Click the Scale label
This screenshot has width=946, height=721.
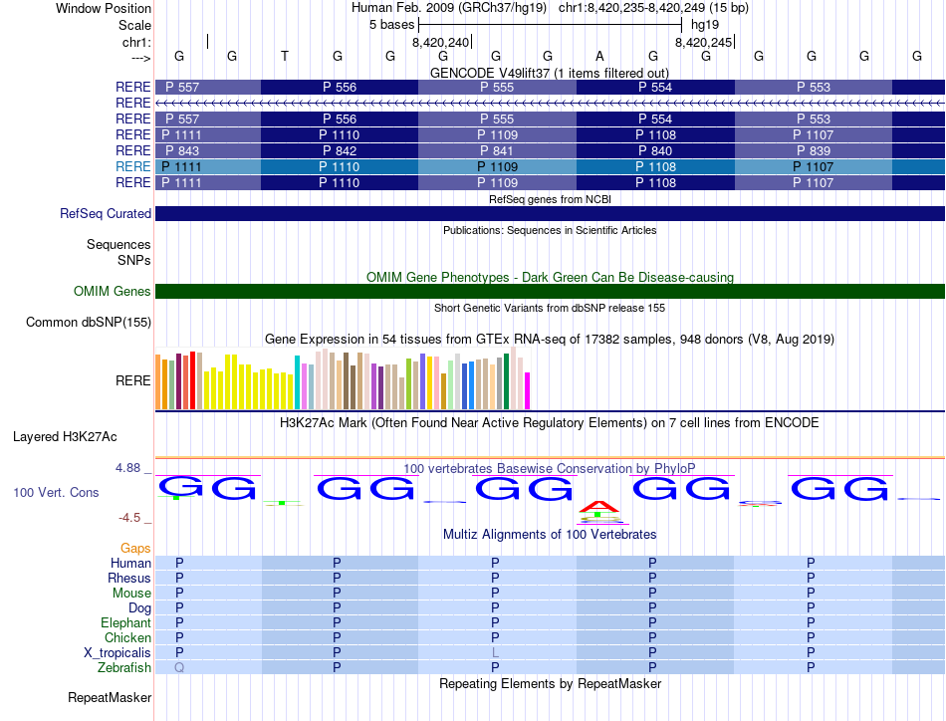[x=134, y=25]
